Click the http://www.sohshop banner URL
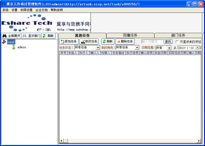Image resolution: width=205 pixels, height=146 pixels. tap(74, 30)
